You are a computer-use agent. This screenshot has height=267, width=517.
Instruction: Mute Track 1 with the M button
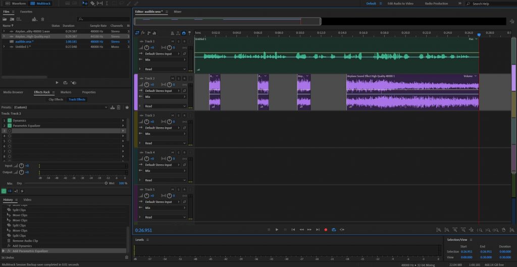(172, 41)
